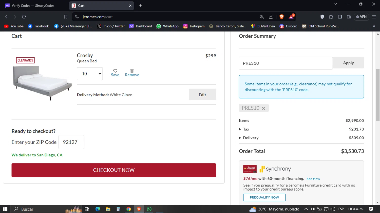Open WhatsApp bookmark
This screenshot has width=380, height=213.
click(167, 26)
